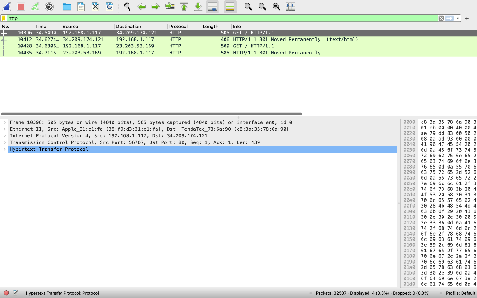Image resolution: width=477 pixels, height=298 pixels.
Task: Zoom out on packet text
Action: (x=262, y=7)
